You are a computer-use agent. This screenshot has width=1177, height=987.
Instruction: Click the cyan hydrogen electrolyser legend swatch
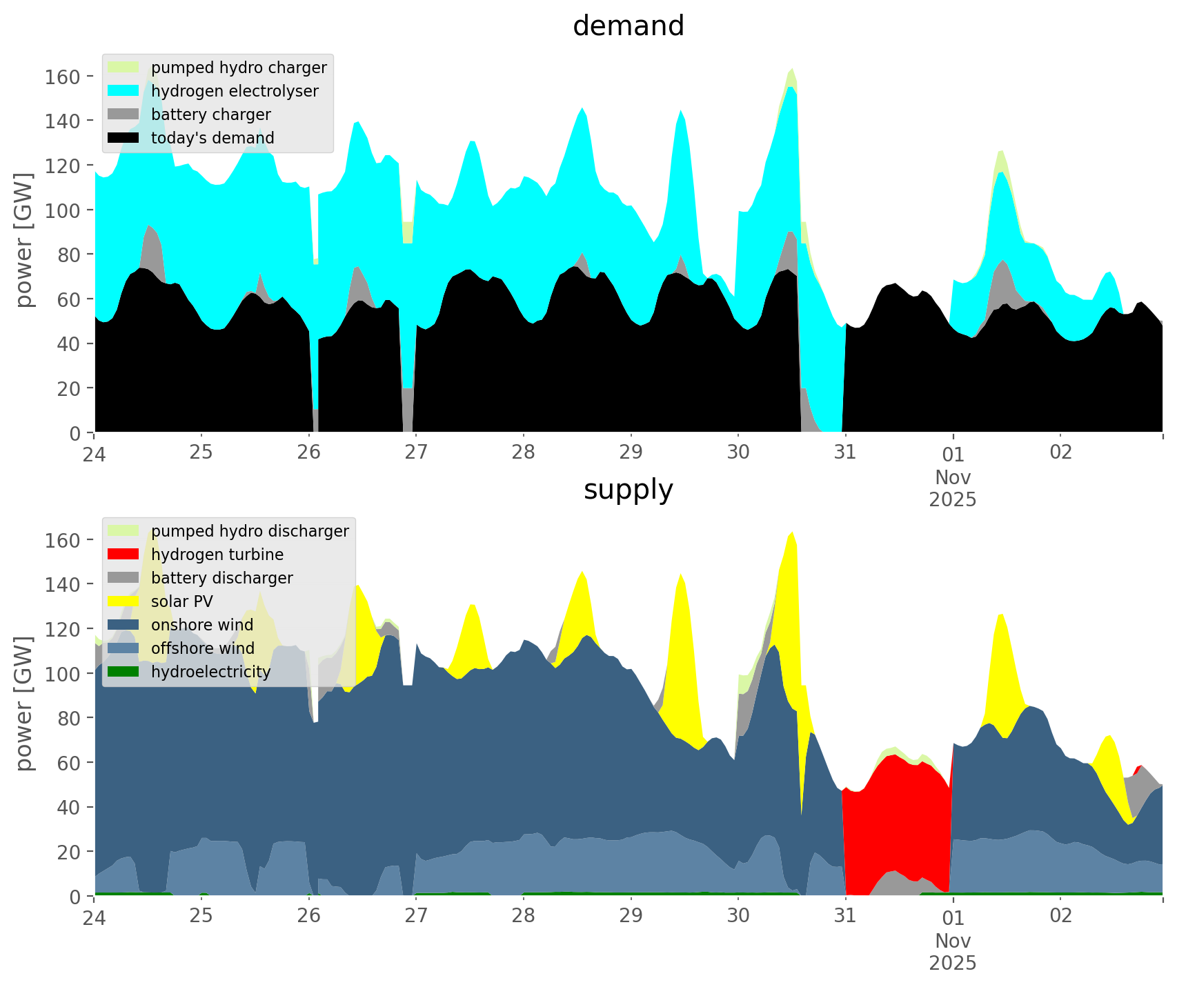click(x=123, y=91)
